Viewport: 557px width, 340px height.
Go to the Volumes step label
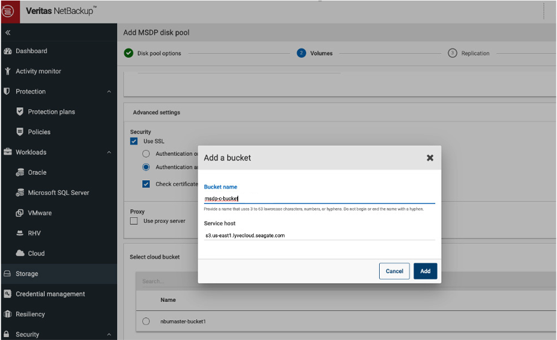point(321,53)
